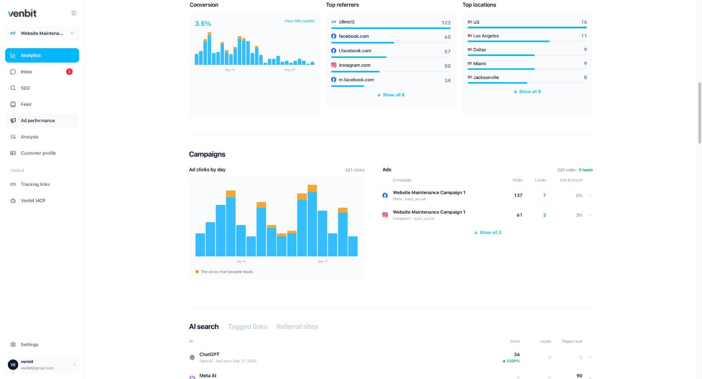This screenshot has height=379, width=702.
Task: Show all 8 top referrers
Action: pyautogui.click(x=391, y=95)
